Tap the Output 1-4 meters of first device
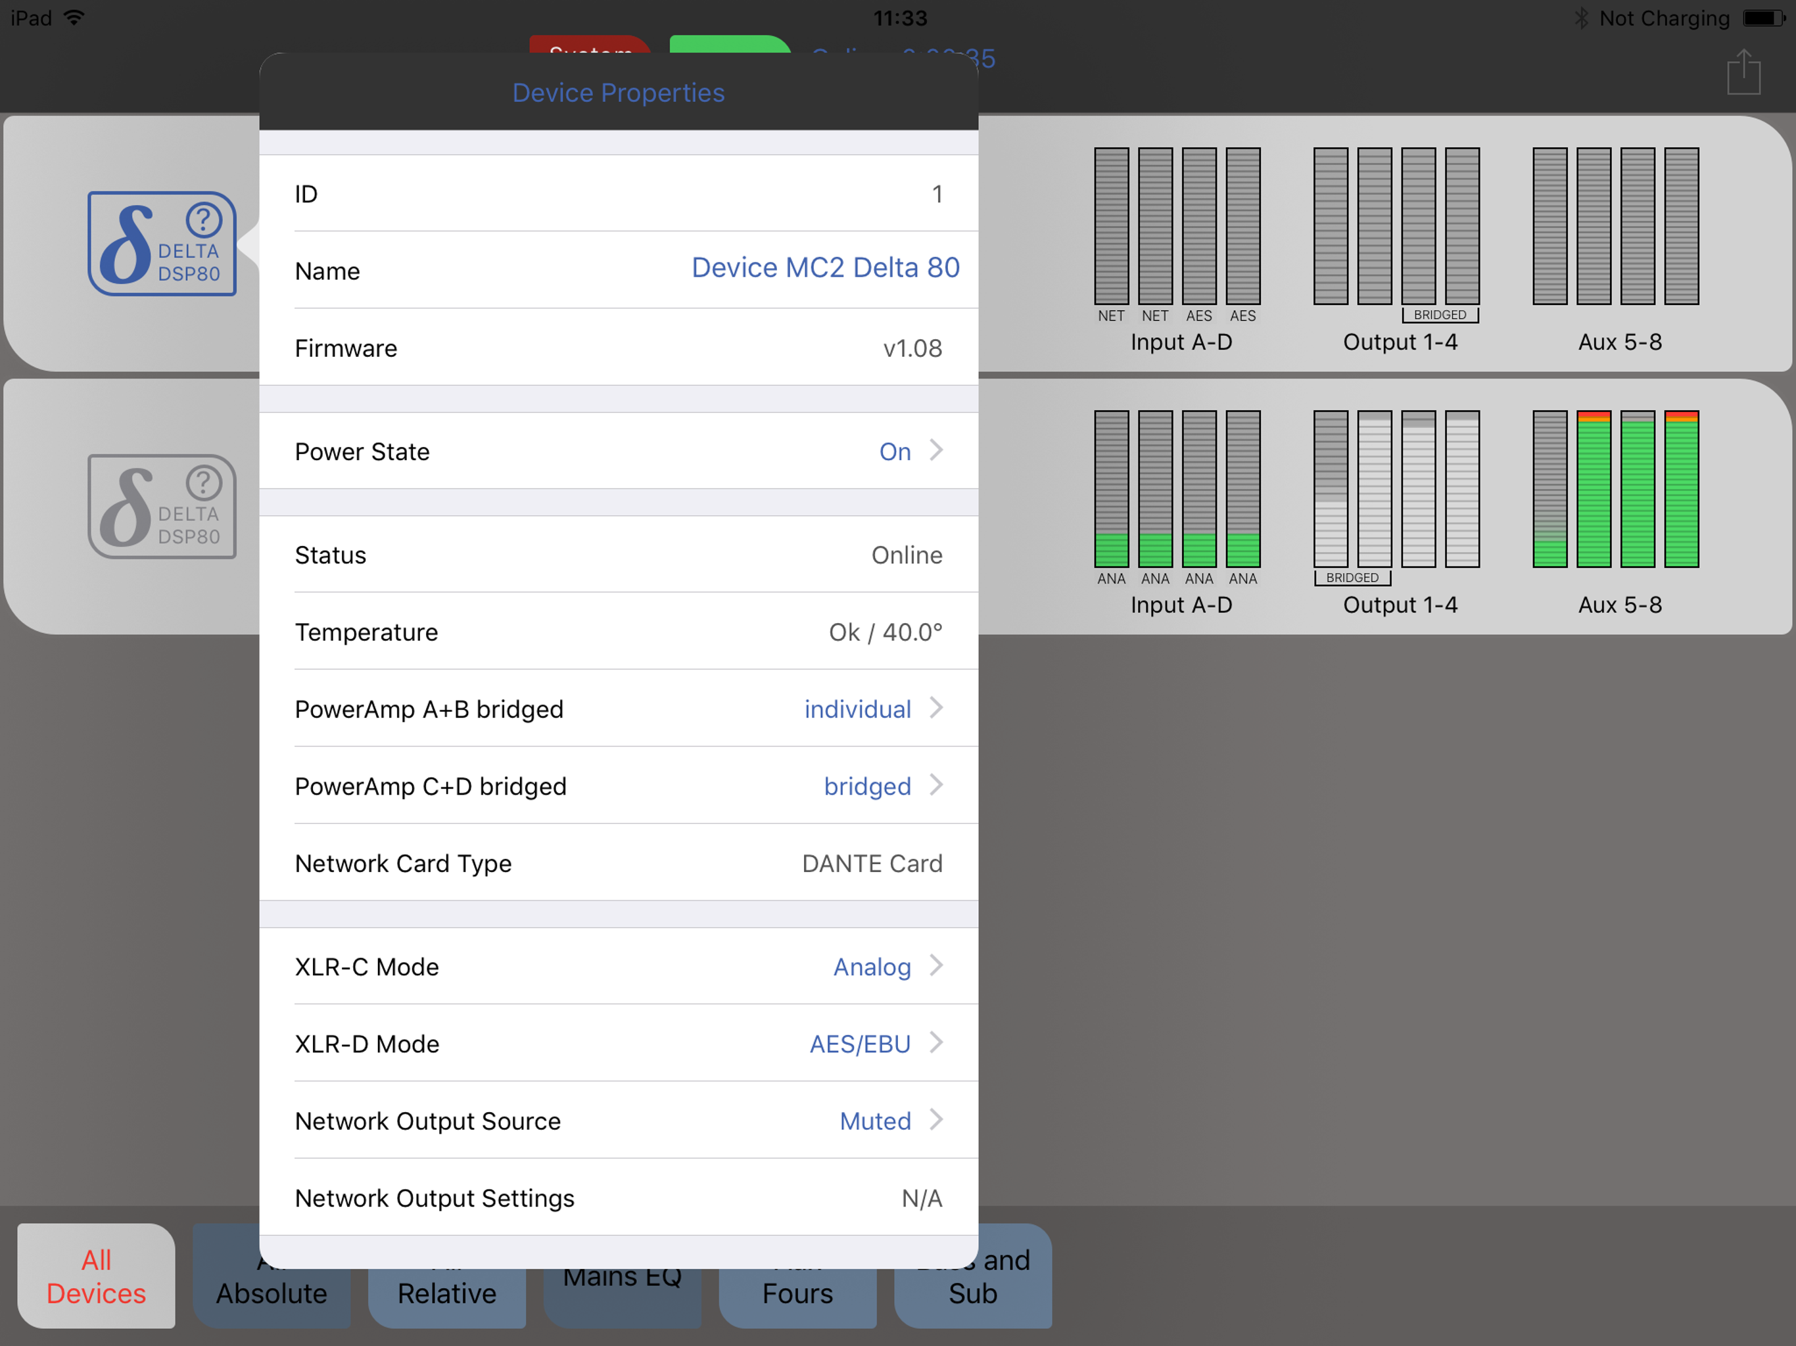 tap(1396, 227)
